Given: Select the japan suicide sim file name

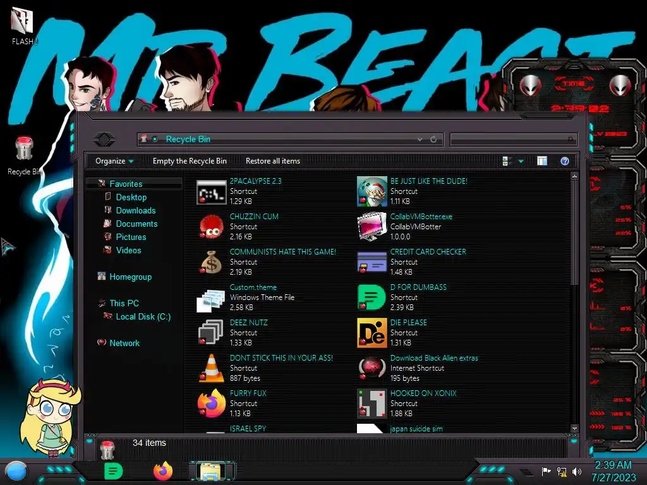Looking at the screenshot, I should [416, 429].
